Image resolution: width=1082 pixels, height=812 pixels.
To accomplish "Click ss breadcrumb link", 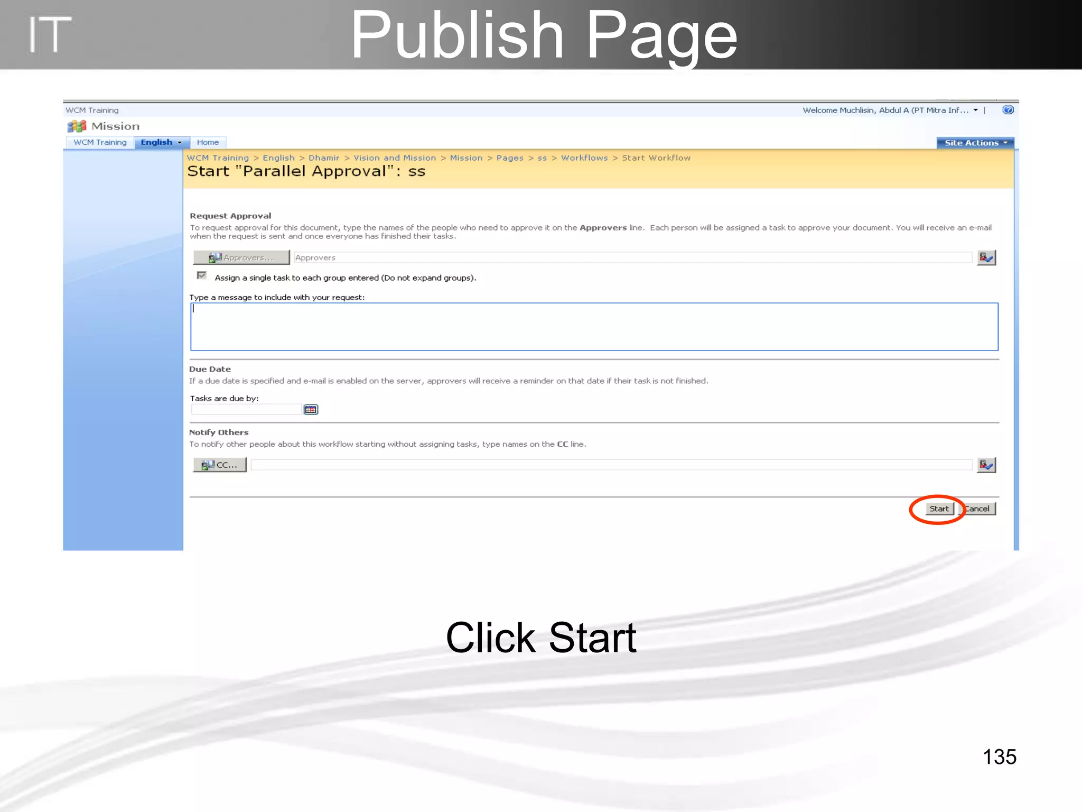I will tap(542, 158).
